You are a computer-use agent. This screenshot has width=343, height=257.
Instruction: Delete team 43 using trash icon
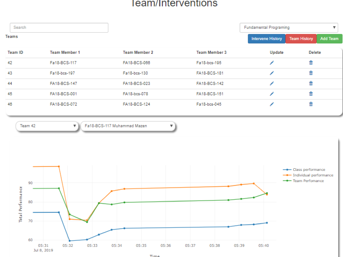[x=311, y=73]
